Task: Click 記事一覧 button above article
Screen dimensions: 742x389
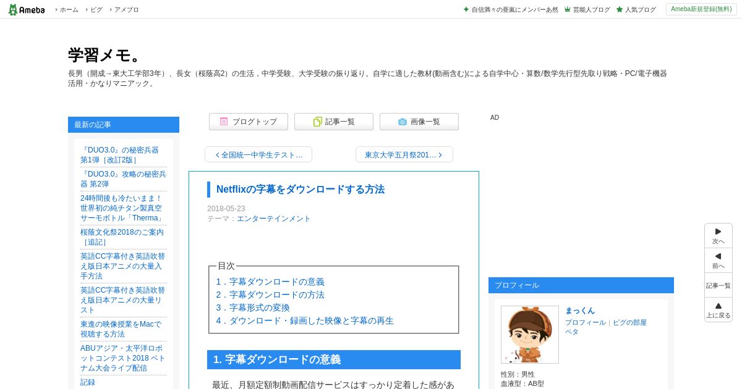Action: 334,122
